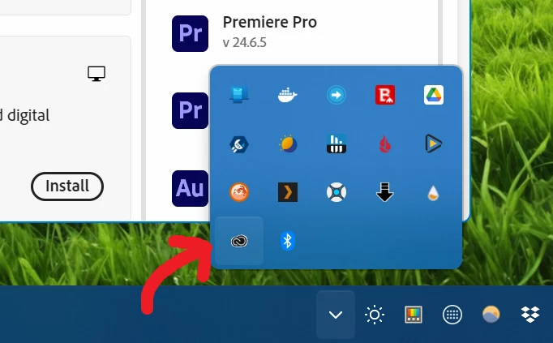Image resolution: width=553 pixels, height=343 pixels.
Task: Click the brightness sun taskbar icon
Action: pyautogui.click(x=375, y=315)
